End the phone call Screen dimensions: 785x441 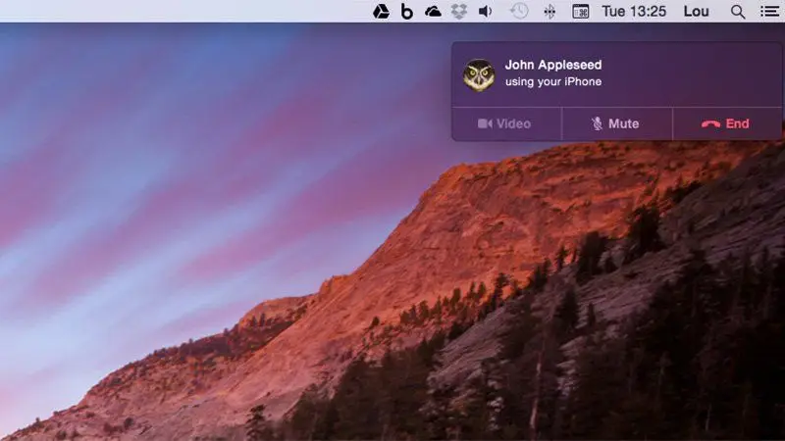tap(726, 123)
